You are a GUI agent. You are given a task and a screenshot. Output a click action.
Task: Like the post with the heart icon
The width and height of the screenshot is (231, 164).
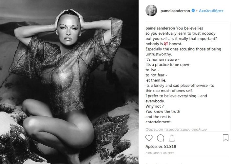pos(149,138)
